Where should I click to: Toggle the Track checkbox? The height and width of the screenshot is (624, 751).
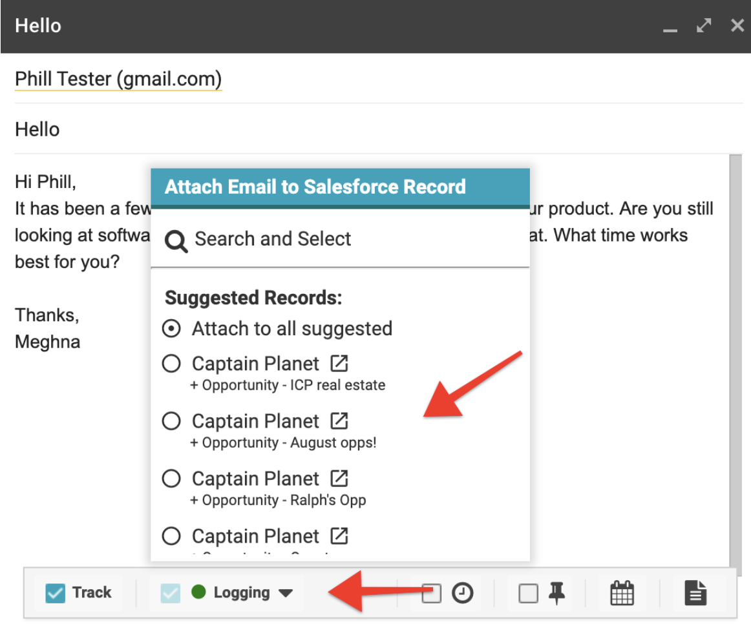(55, 593)
